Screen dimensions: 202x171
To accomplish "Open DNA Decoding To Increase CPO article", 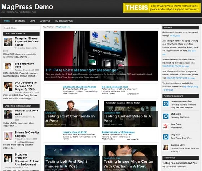I will click(x=26, y=86).
